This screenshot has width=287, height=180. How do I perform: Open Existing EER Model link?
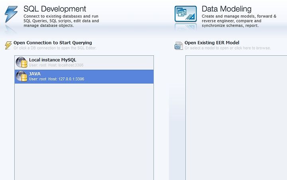[x=212, y=43]
